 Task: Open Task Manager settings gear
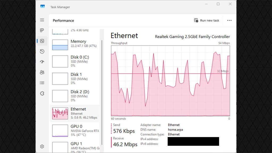click(x=42, y=146)
